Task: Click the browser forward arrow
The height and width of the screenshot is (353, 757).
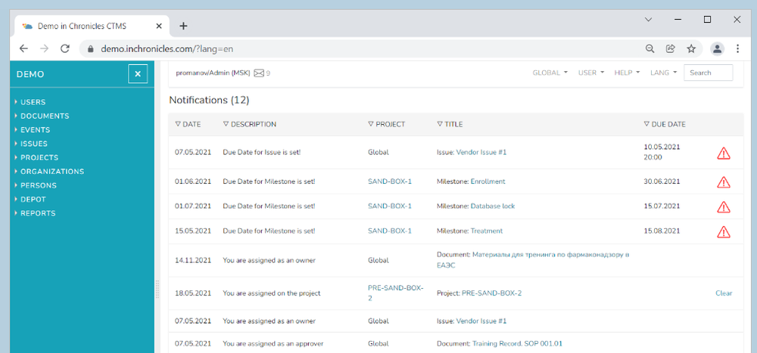Action: tap(44, 48)
